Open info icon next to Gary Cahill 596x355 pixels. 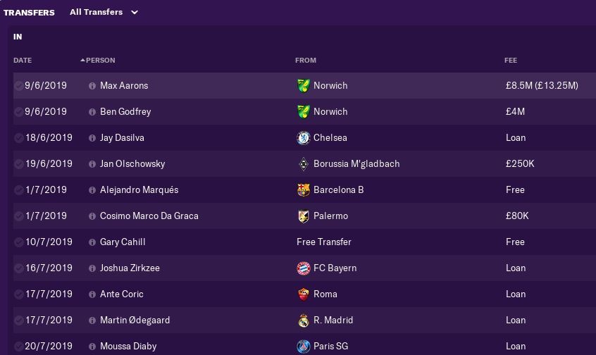click(92, 242)
